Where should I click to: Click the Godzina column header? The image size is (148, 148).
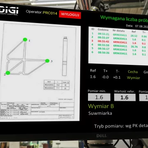pyautogui.click(x=103, y=30)
